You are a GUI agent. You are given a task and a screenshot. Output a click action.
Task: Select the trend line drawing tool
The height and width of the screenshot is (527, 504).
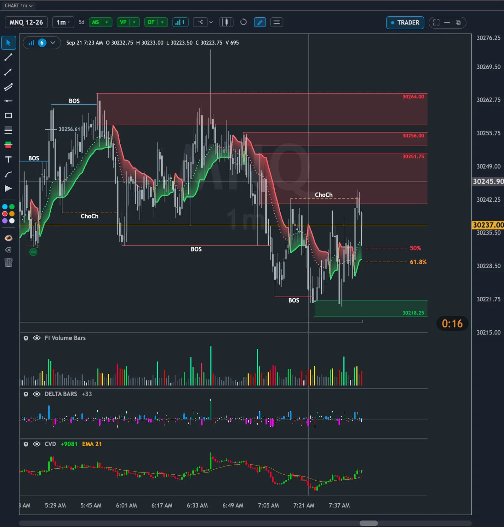point(9,57)
